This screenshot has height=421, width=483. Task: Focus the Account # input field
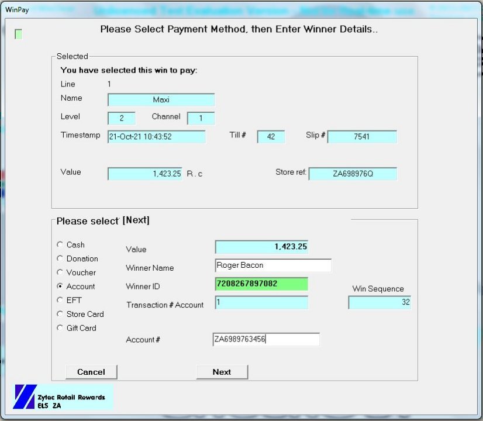(266, 340)
